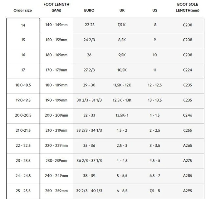Select the order size "14" cell

tap(23, 25)
